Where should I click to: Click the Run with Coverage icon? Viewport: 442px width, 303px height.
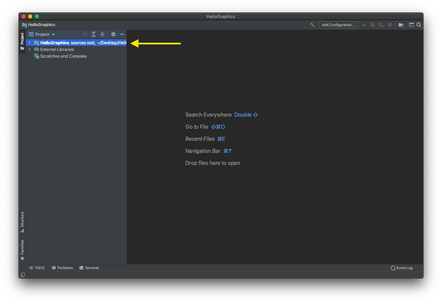(381, 25)
